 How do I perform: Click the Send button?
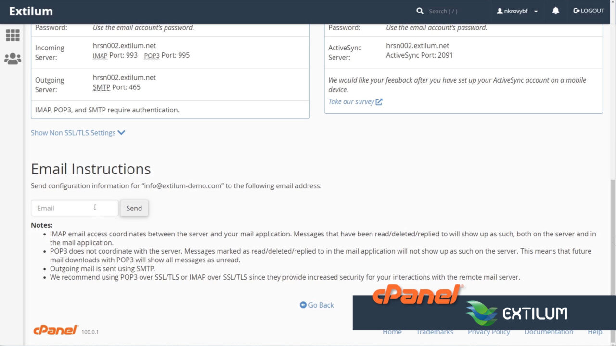point(134,208)
